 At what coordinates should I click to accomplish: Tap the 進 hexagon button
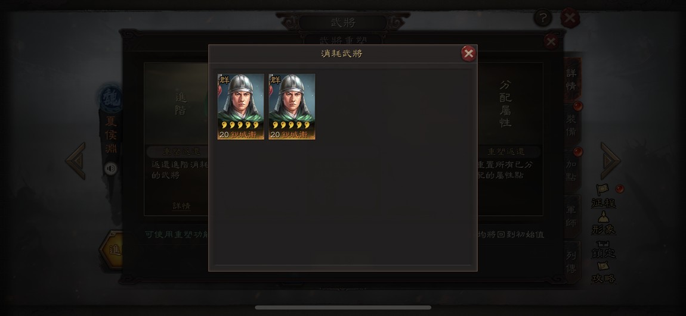point(112,250)
